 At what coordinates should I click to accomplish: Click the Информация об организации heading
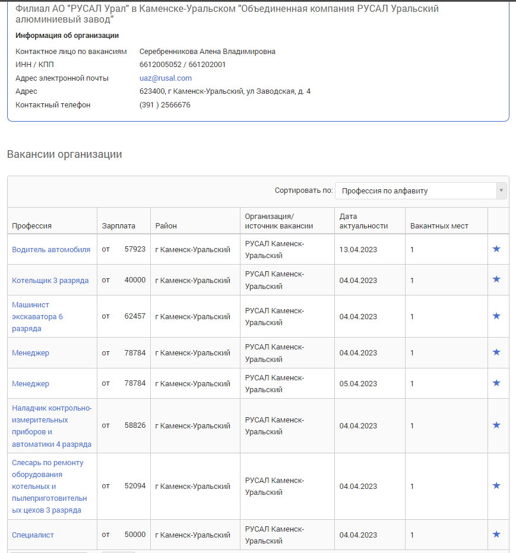click(67, 36)
